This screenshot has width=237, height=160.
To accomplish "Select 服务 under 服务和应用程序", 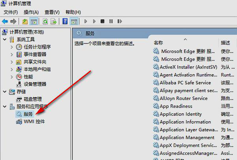I will pos(28,114).
